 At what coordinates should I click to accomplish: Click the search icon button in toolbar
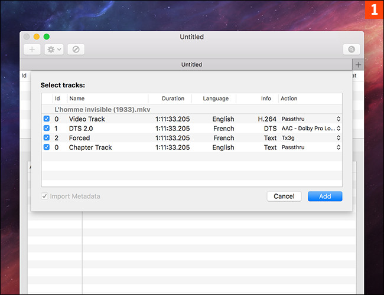352,50
